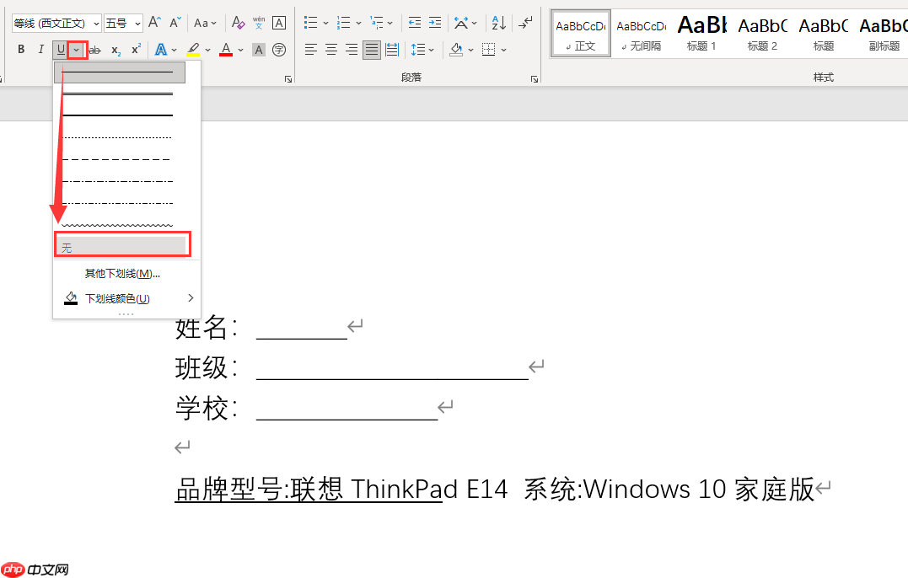Open the underline style dropdown arrow
The height and width of the screenshot is (578, 908).
coord(76,50)
